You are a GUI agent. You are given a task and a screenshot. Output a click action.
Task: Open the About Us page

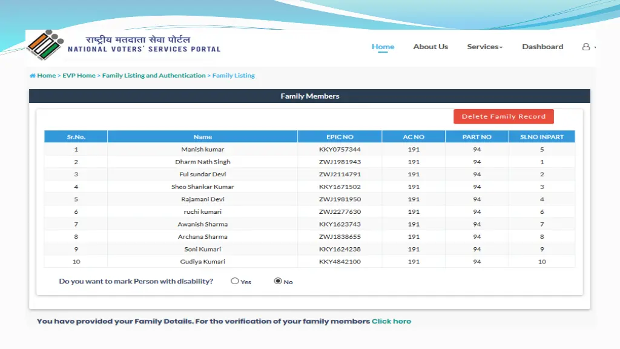pyautogui.click(x=430, y=47)
